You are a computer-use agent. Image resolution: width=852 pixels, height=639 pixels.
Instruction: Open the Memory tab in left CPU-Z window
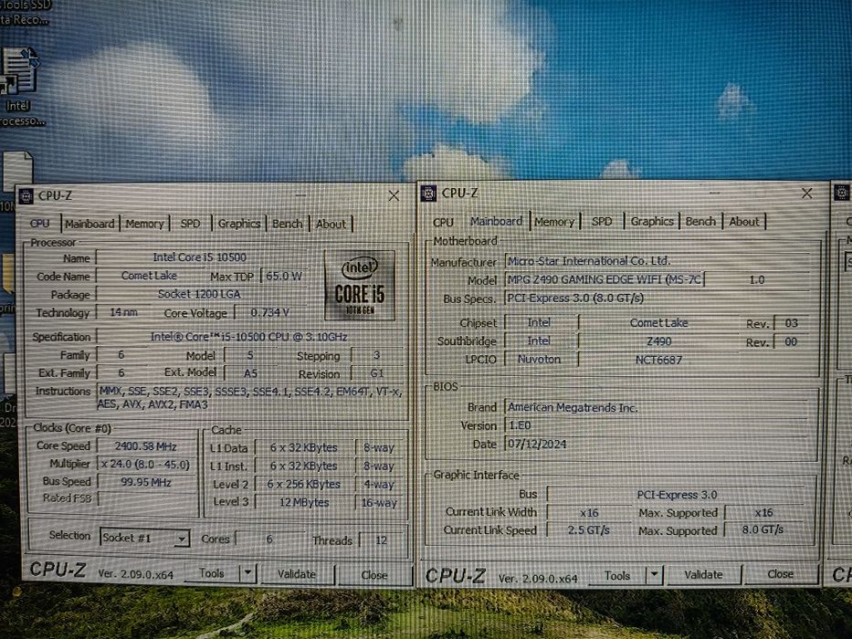point(144,224)
